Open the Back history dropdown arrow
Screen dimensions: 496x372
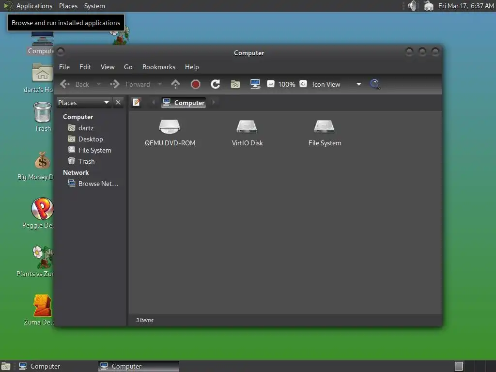click(x=99, y=84)
